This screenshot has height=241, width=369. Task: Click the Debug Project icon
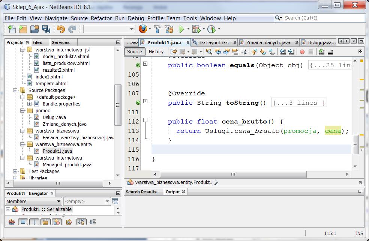click(196, 29)
